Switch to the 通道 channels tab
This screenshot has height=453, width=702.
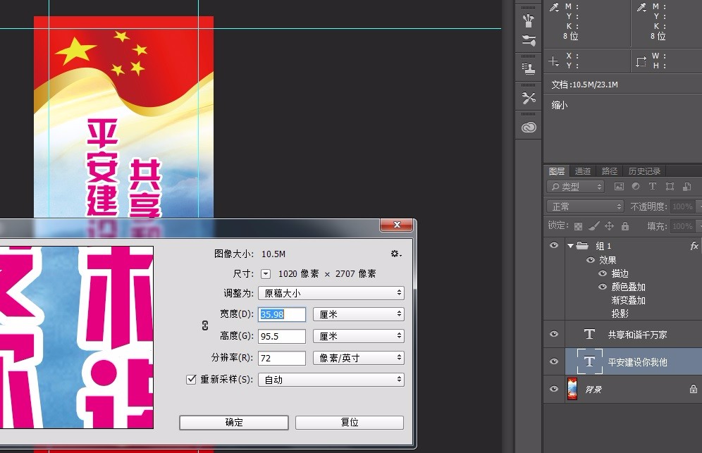[x=582, y=171]
